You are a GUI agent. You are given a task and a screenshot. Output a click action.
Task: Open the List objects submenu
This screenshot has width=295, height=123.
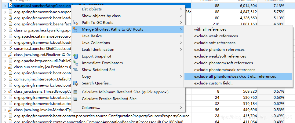tap(128, 9)
